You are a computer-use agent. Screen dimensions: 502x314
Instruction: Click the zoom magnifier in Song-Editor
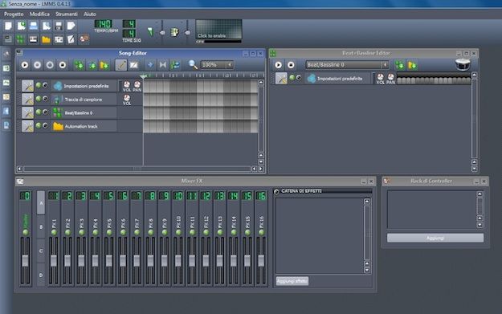(x=193, y=65)
